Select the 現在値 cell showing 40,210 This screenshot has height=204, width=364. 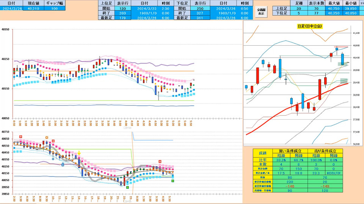(33, 9)
